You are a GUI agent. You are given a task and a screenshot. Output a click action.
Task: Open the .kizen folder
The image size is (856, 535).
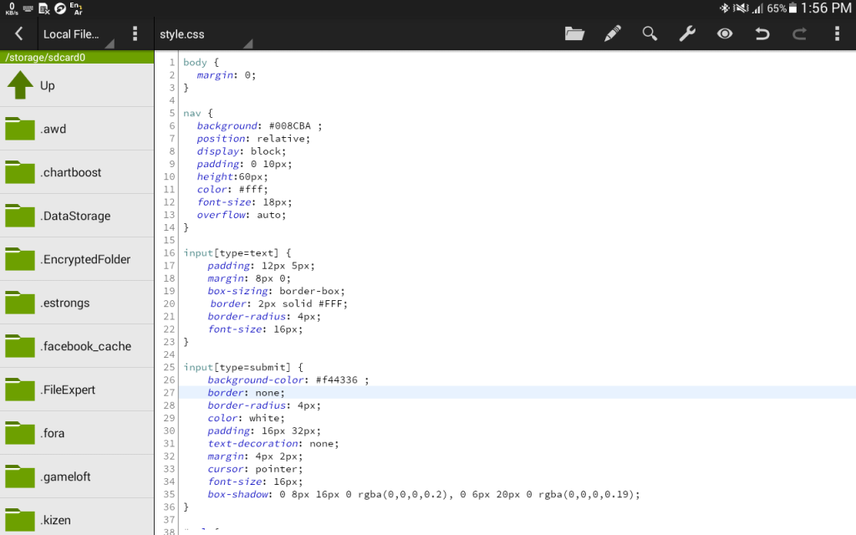coord(77,517)
